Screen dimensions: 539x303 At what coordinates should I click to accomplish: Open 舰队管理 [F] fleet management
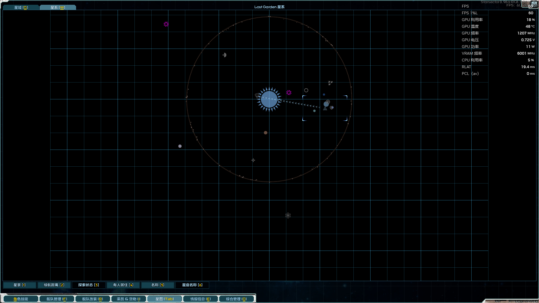57,299
